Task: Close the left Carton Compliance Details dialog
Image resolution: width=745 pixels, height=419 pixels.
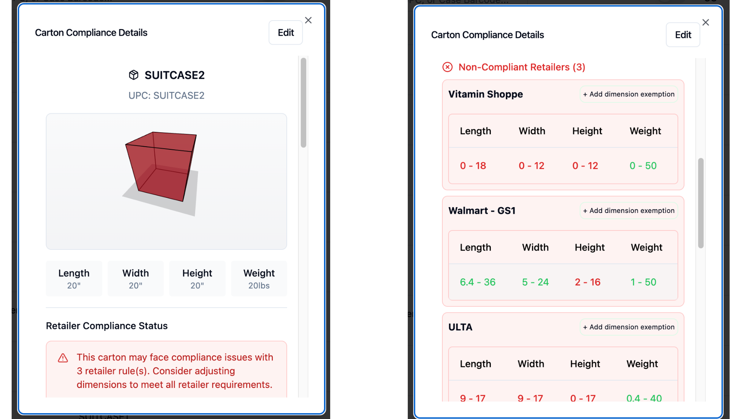Action: click(x=308, y=20)
